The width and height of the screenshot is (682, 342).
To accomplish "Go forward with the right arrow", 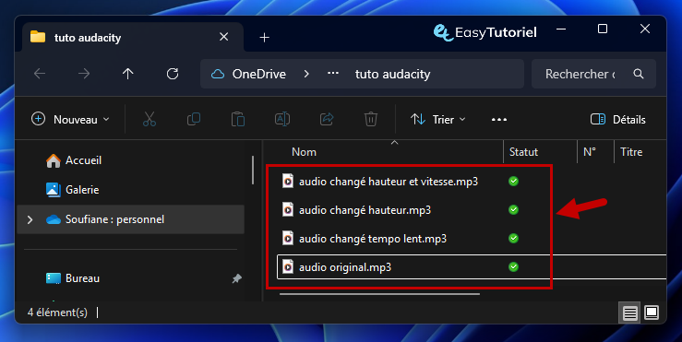I will click(x=84, y=74).
